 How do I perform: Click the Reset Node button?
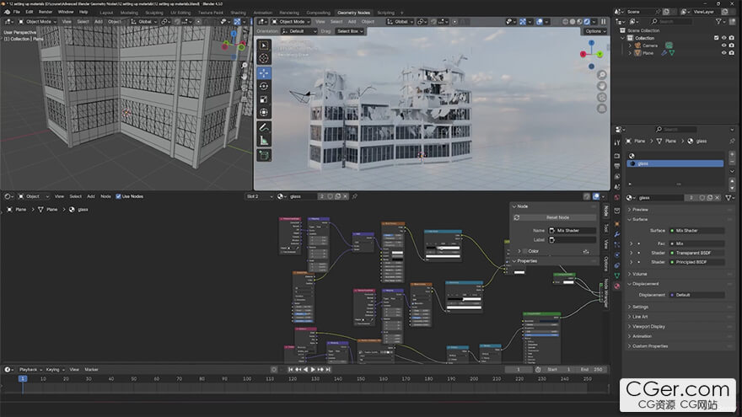[557, 217]
